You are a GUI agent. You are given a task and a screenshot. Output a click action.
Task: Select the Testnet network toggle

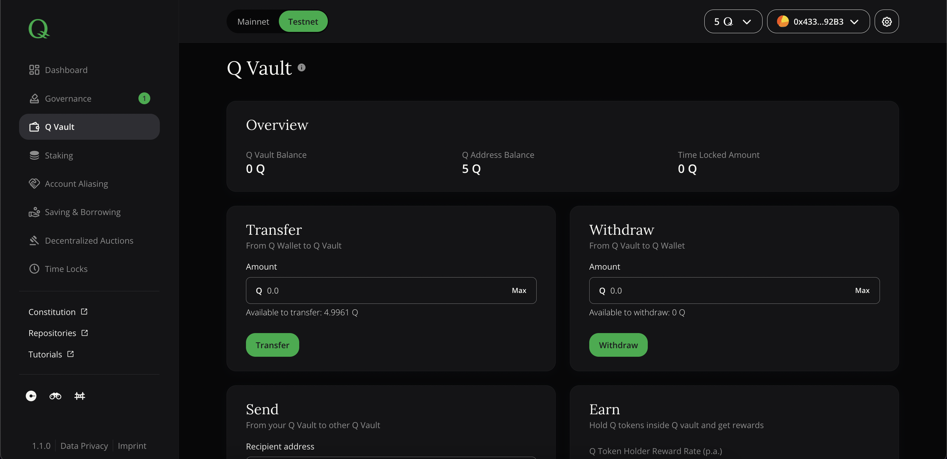pyautogui.click(x=303, y=21)
